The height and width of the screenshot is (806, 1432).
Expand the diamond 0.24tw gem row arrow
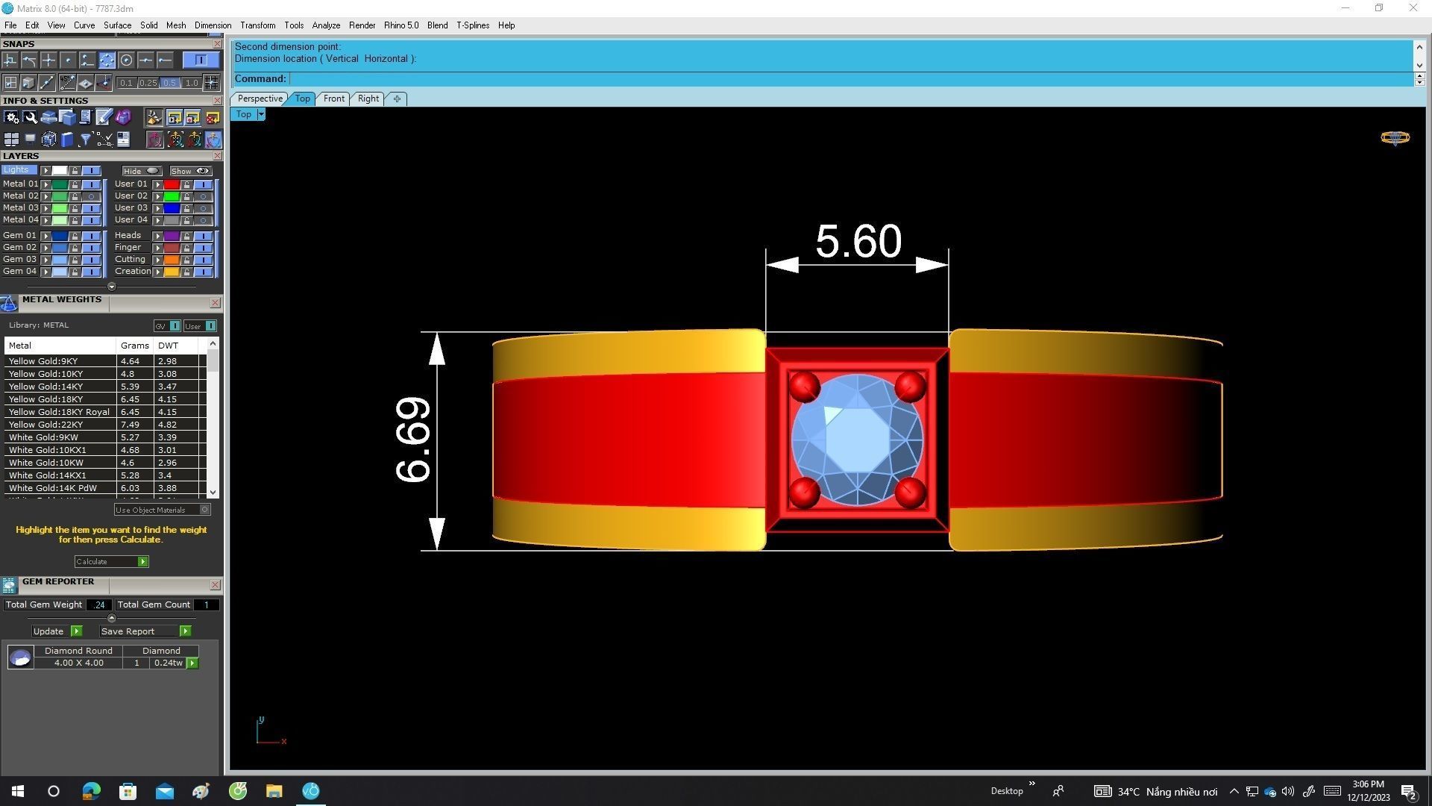tap(192, 663)
